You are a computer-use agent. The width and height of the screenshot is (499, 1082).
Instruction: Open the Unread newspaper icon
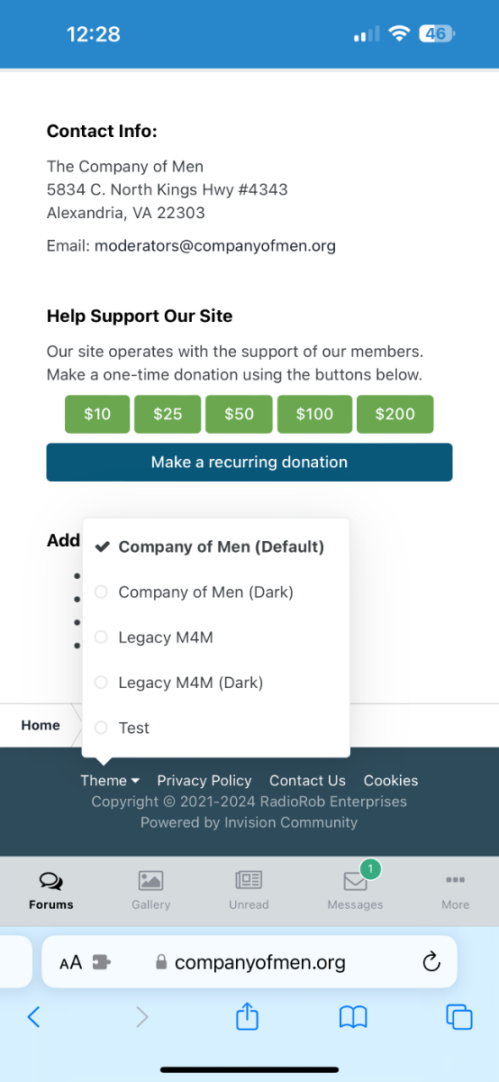[x=249, y=881]
